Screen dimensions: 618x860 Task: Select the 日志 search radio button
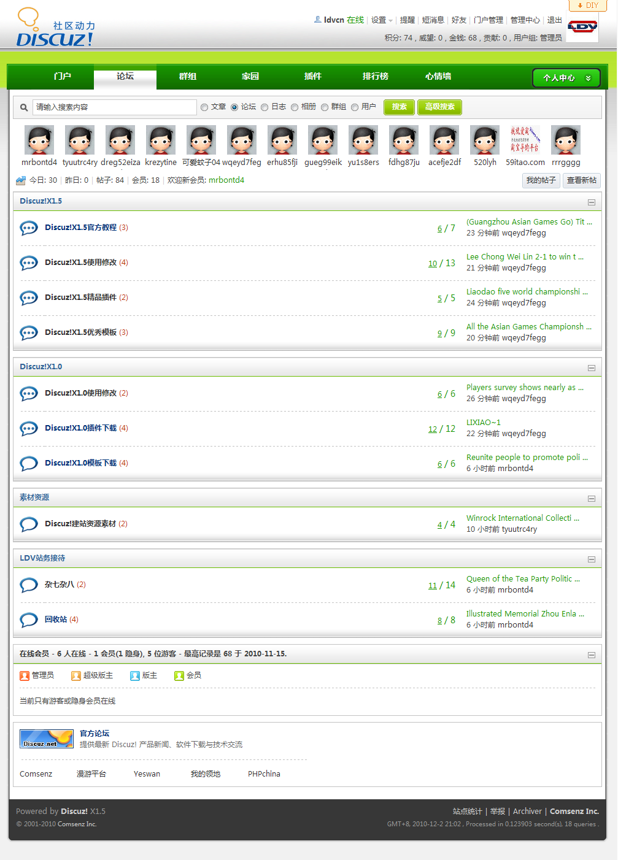265,107
